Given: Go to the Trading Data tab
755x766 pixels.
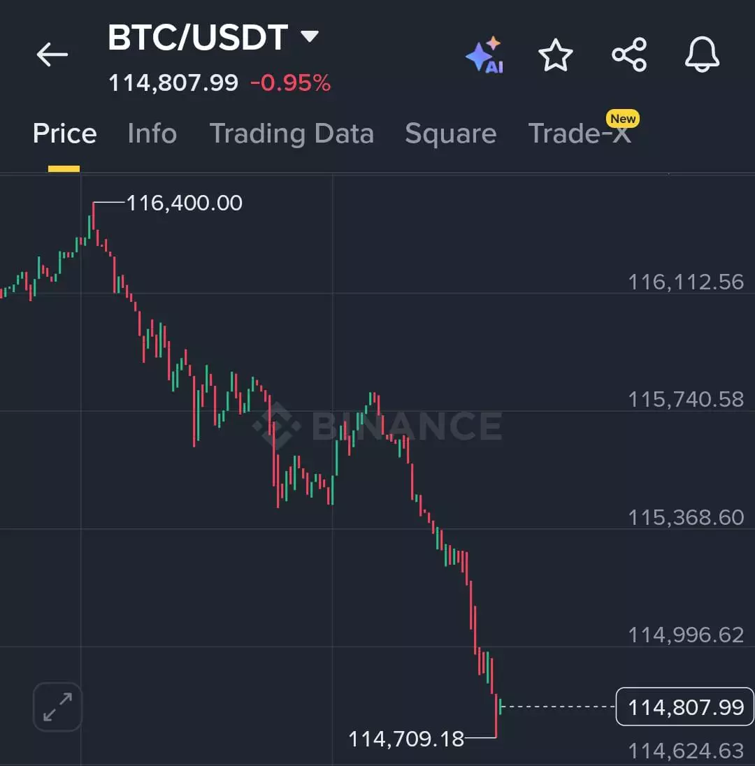Looking at the screenshot, I should tap(292, 133).
